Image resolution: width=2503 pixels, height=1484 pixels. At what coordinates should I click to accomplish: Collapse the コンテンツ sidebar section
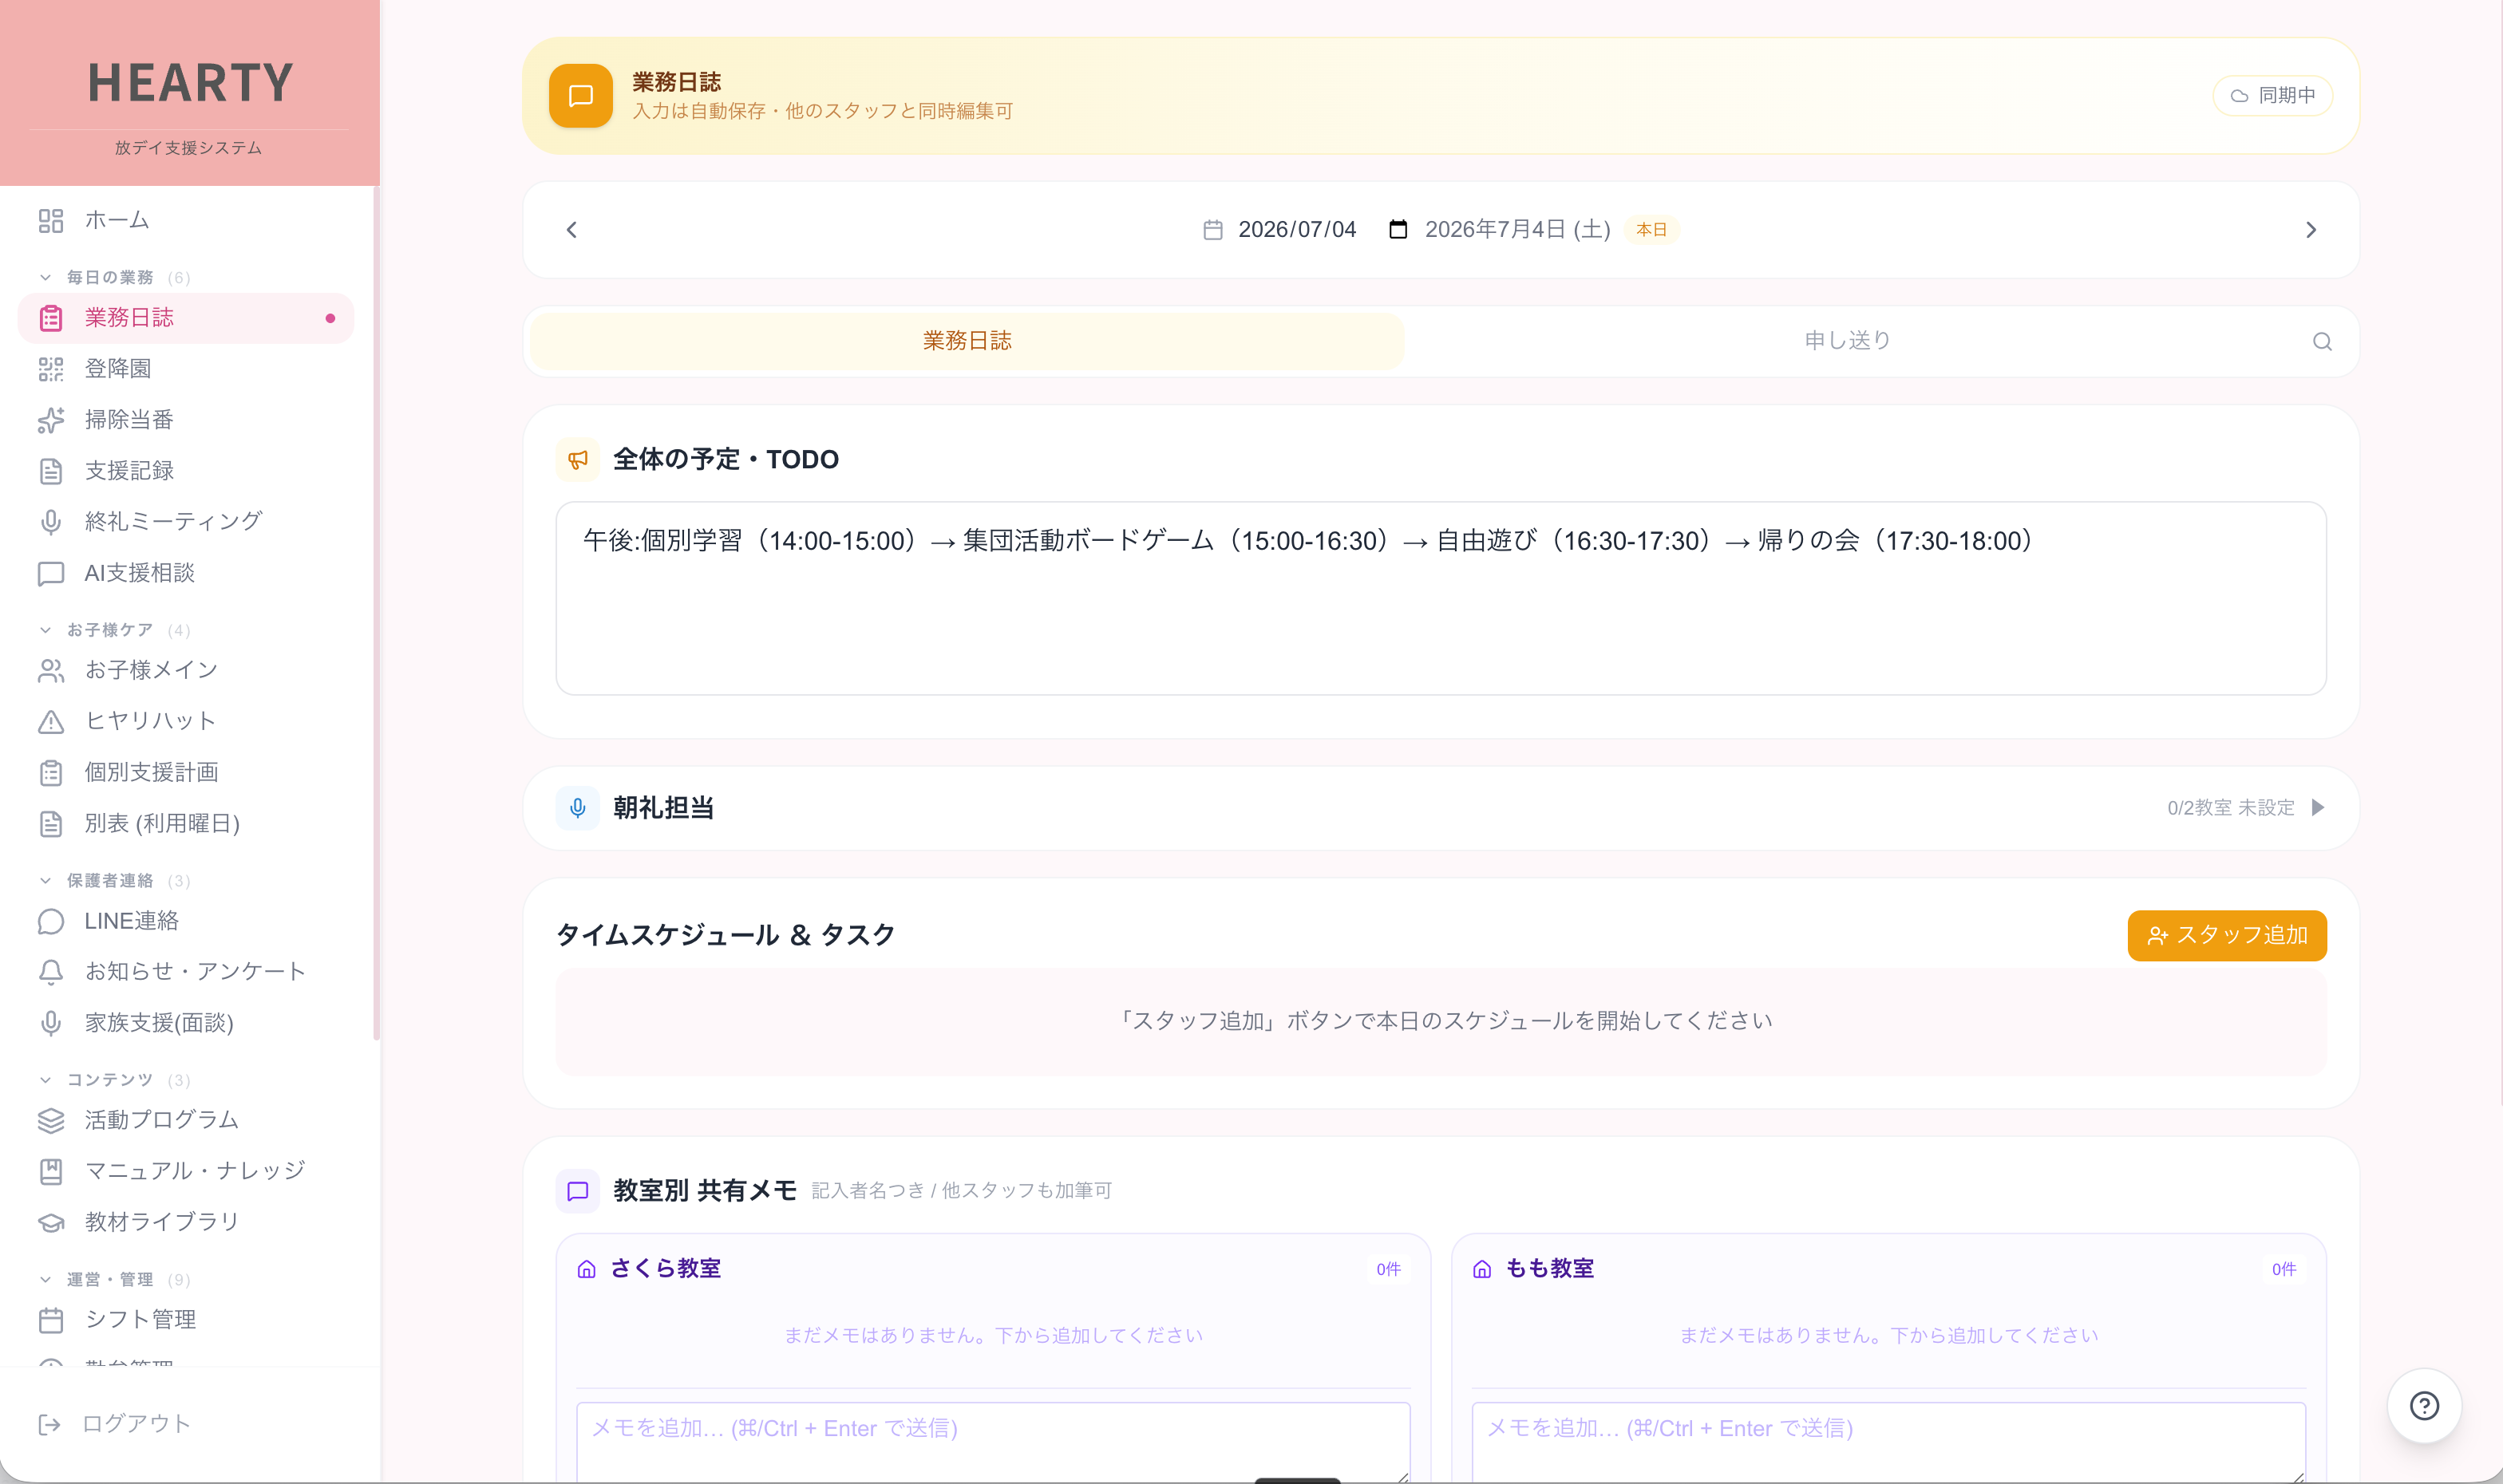click(x=45, y=1080)
